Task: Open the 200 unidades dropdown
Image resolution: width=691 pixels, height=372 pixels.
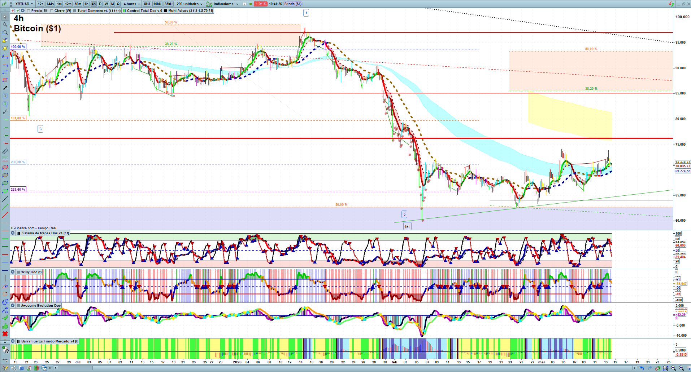Action: 190,4
